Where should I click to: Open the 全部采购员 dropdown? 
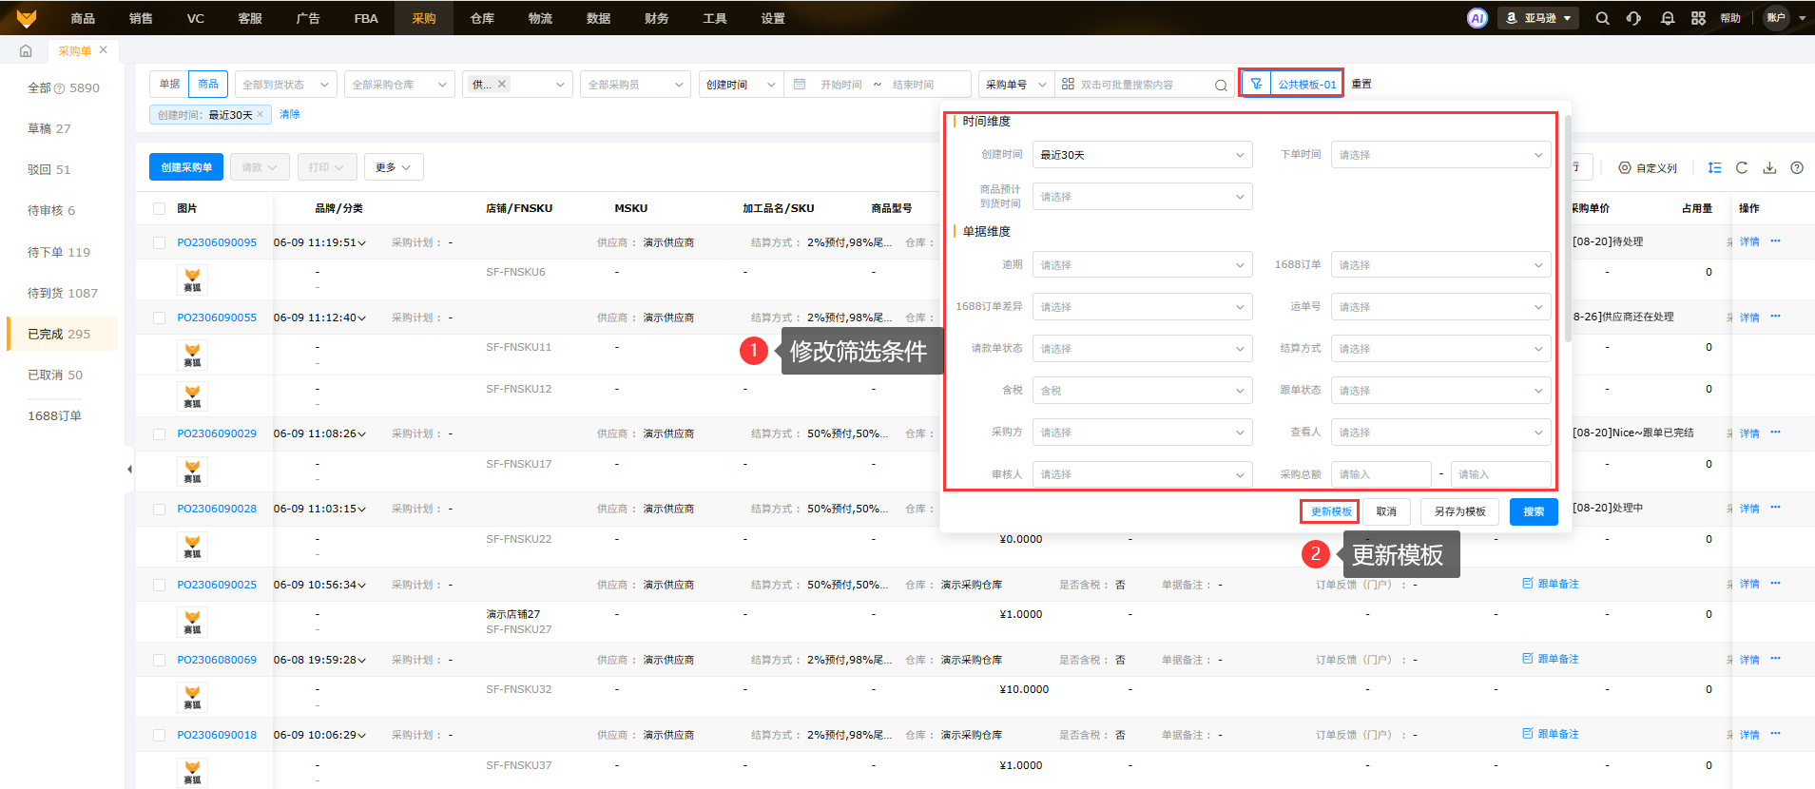point(635,85)
